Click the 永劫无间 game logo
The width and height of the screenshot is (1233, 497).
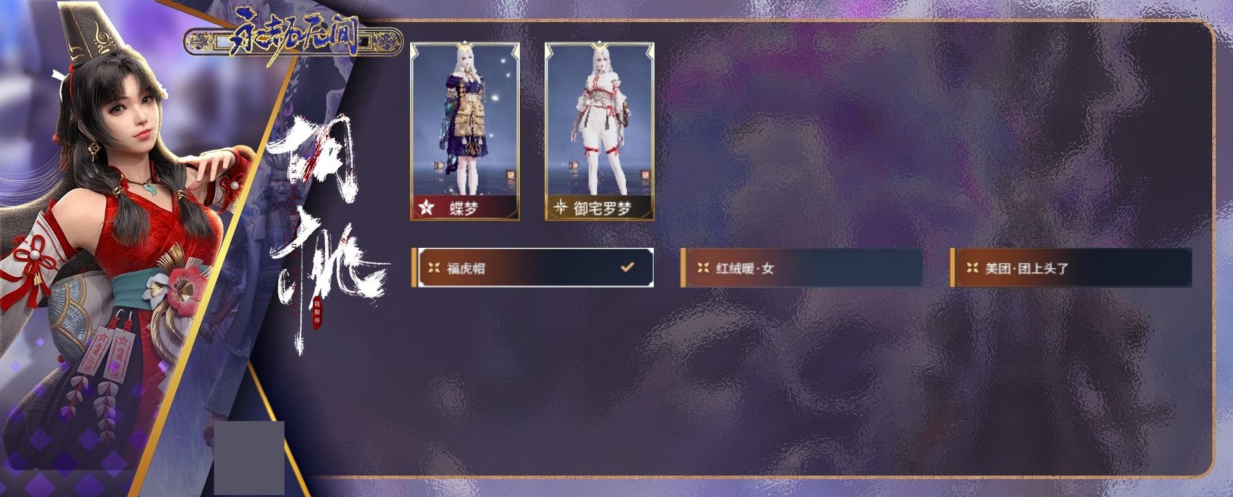[293, 41]
